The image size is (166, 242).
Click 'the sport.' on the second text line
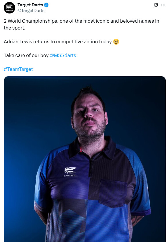coord(15,28)
